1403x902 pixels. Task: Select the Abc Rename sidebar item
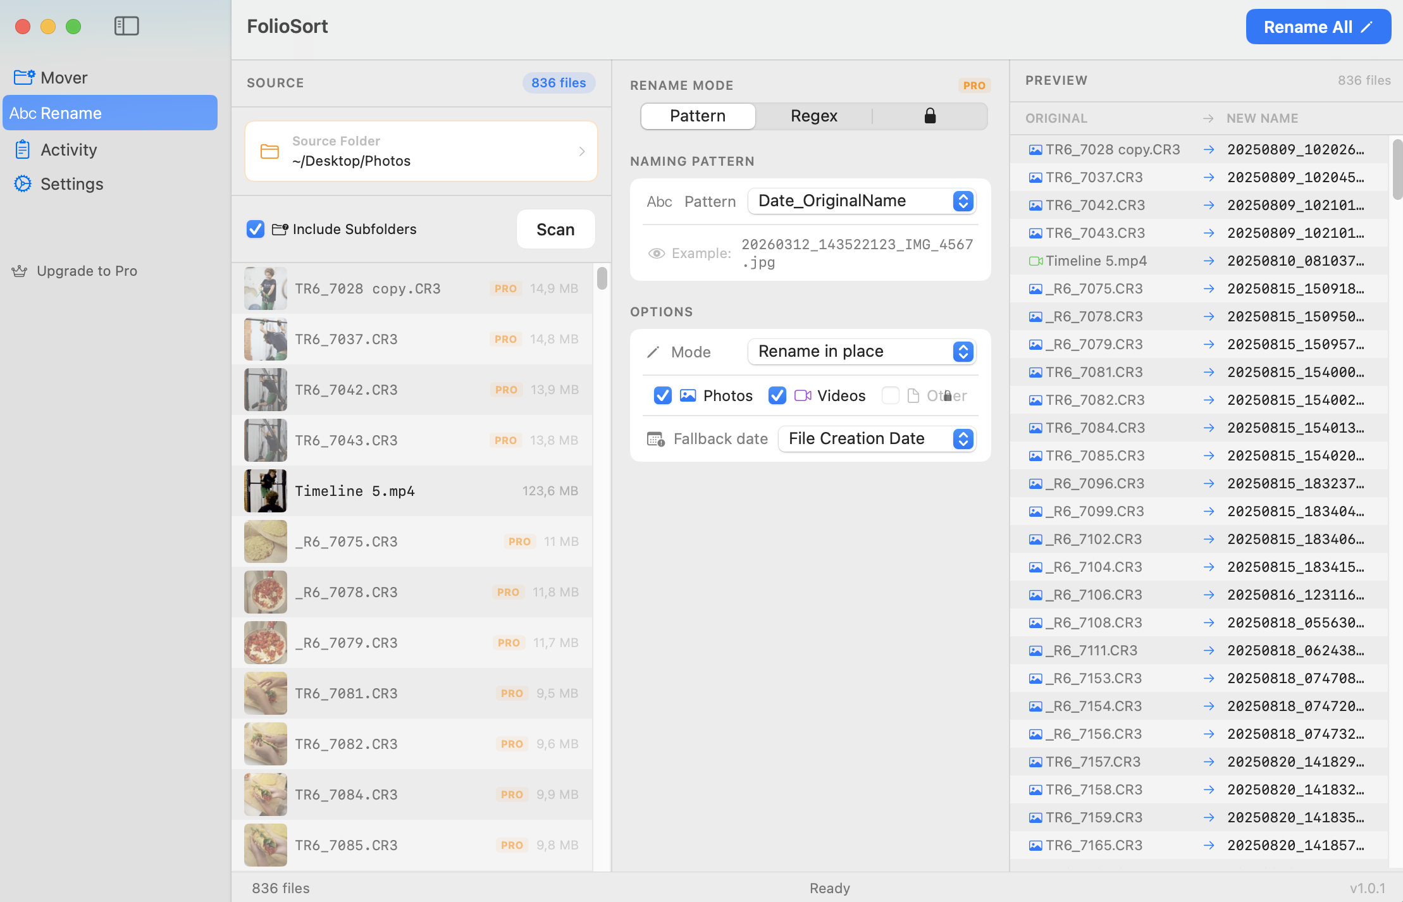[x=110, y=113]
